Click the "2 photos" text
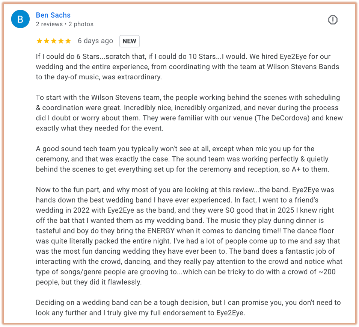The width and height of the screenshot is (359, 327). pos(81,24)
